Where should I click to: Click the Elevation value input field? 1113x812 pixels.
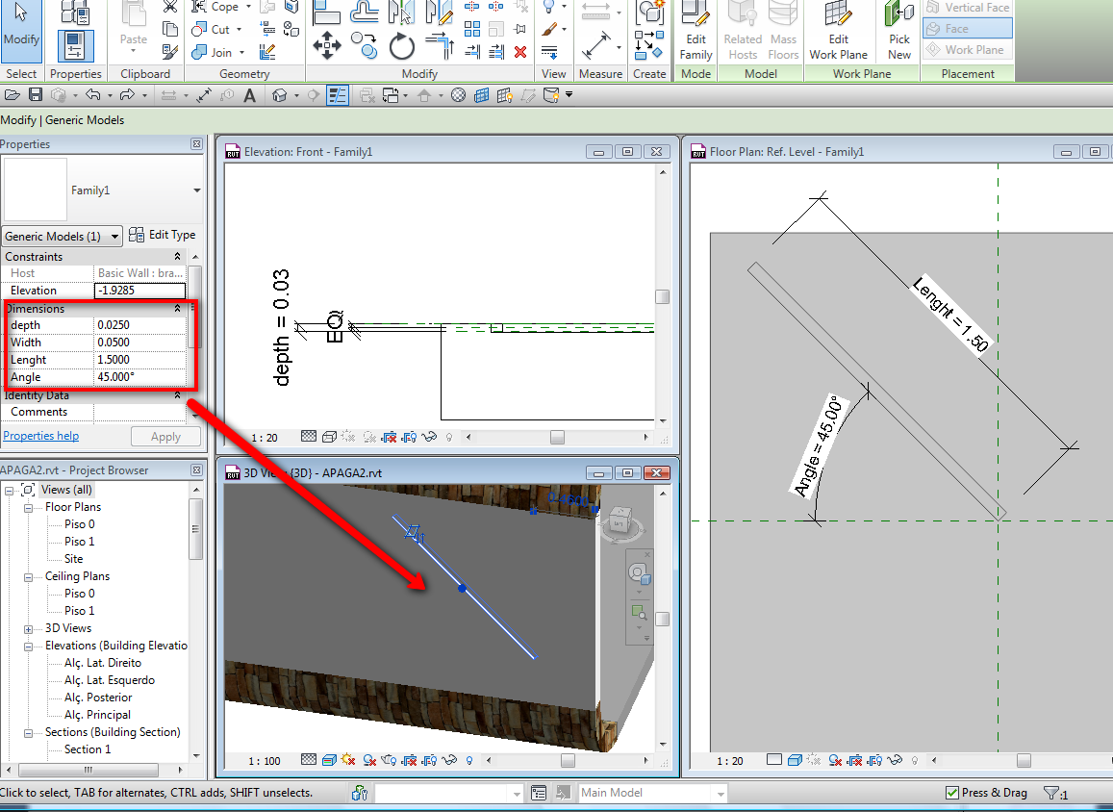[x=140, y=291]
